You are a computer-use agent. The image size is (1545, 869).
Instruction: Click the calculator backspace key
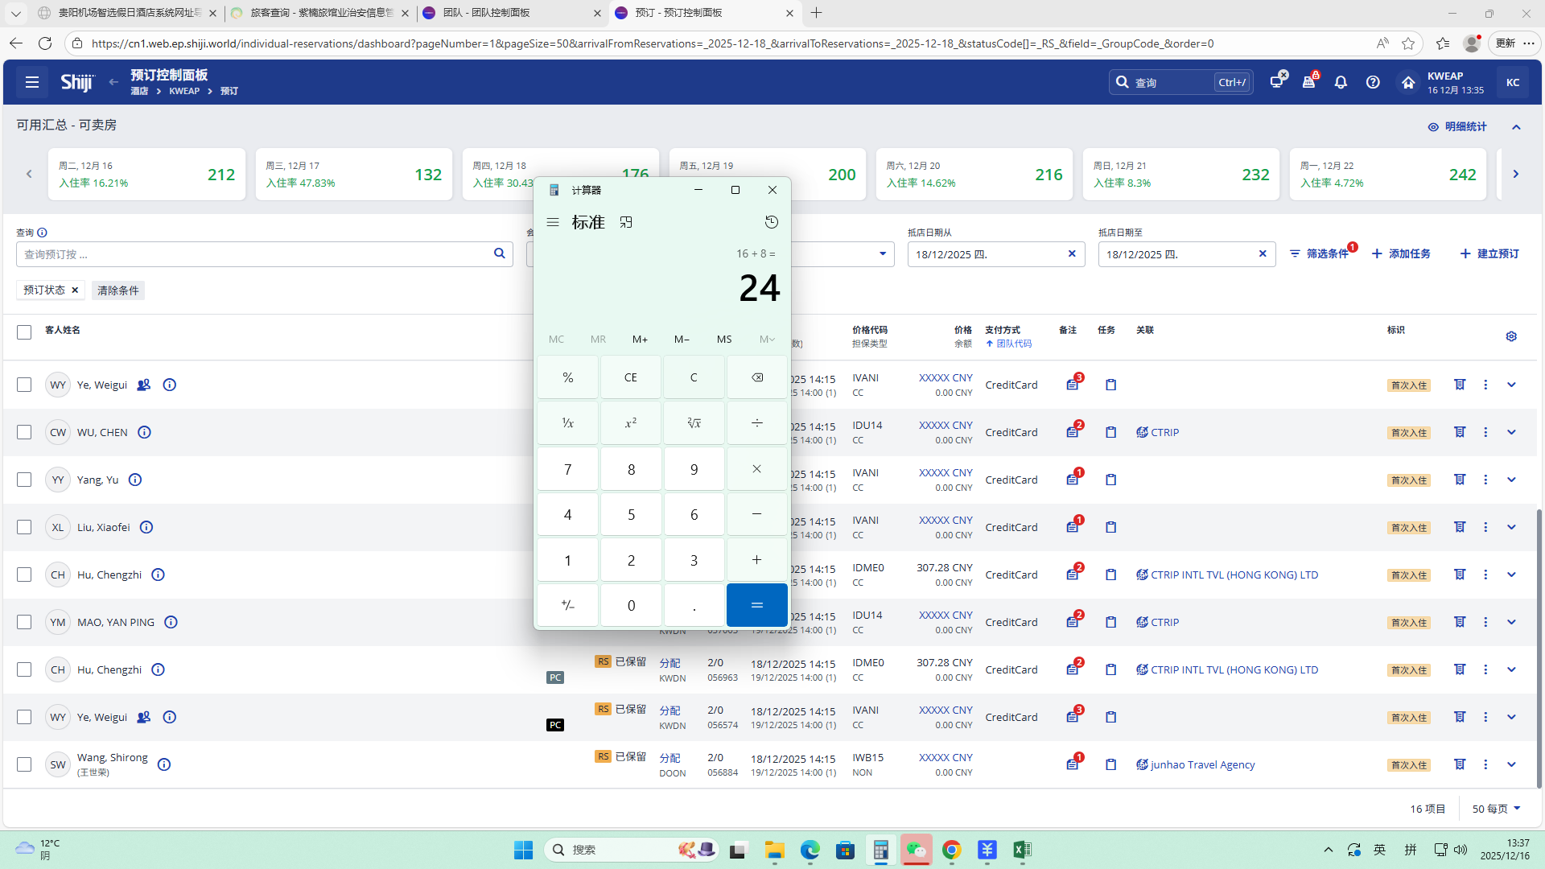pyautogui.click(x=756, y=377)
